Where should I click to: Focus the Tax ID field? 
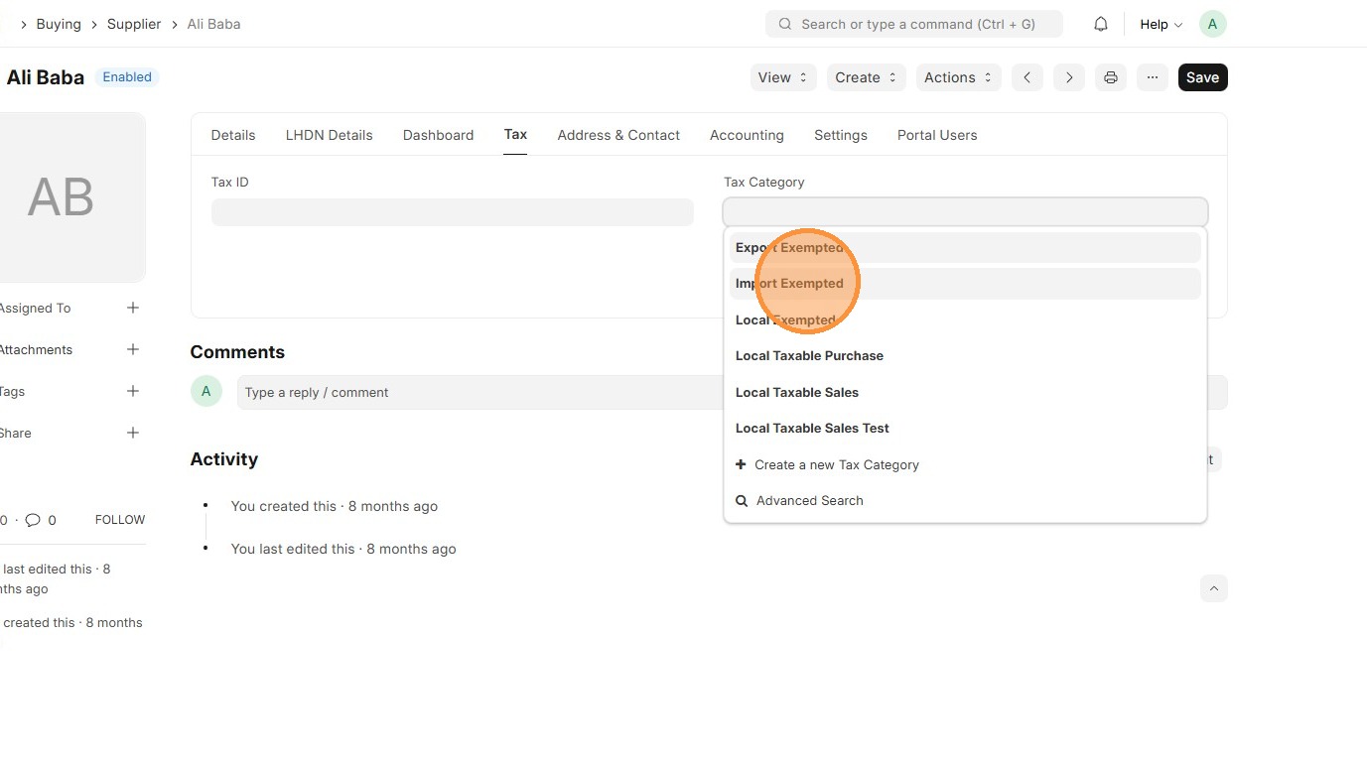453,212
